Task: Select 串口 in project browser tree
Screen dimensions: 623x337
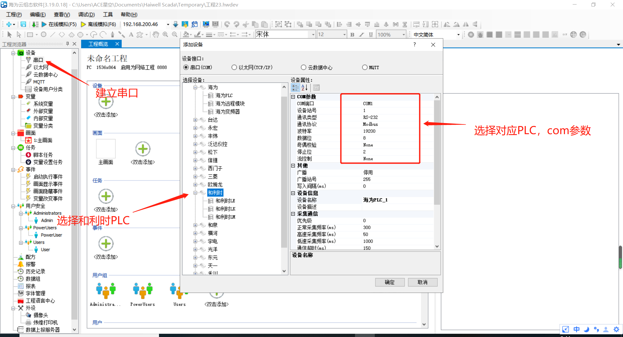Action: (x=38, y=60)
